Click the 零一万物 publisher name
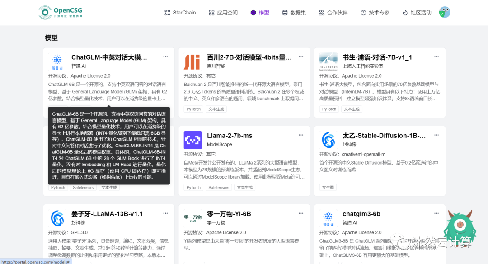This screenshot has width=488, height=264. [x=216, y=222]
